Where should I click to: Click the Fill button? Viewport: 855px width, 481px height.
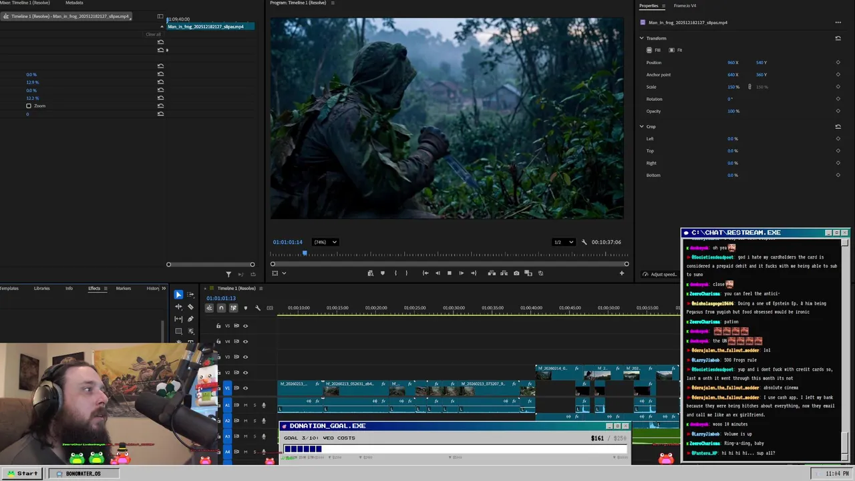click(x=653, y=50)
